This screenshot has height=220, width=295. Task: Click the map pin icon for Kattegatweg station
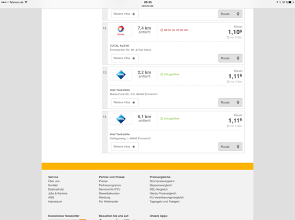pyautogui.click(x=238, y=146)
